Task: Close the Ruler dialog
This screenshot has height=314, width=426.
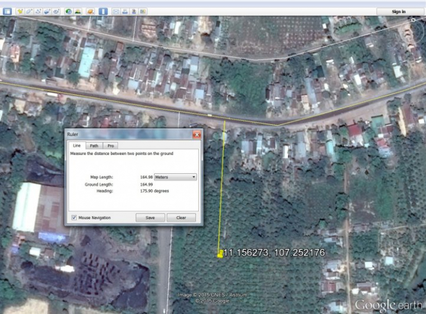Action: coord(197,135)
